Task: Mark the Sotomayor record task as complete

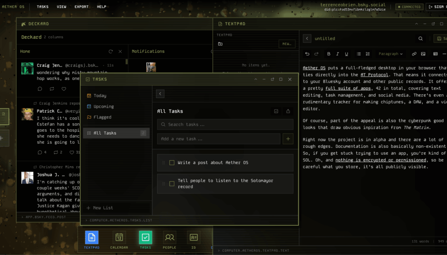Action: click(x=172, y=183)
